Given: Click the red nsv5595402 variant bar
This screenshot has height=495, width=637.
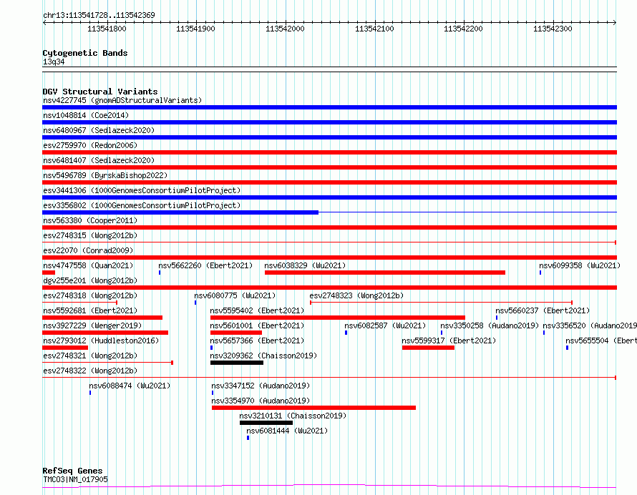Looking at the screenshot, I should tap(338, 318).
